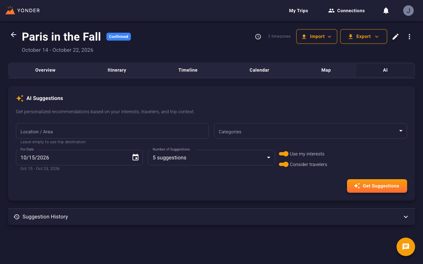The height and width of the screenshot is (264, 423).
Task: Click the Yonder logo
Action: point(22,10)
